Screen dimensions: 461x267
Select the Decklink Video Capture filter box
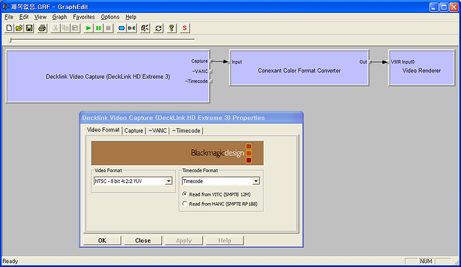(x=108, y=76)
